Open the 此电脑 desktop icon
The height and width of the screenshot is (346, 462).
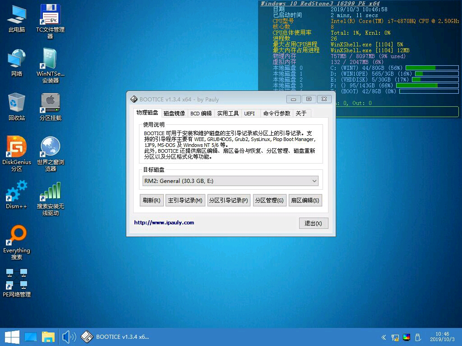17,18
